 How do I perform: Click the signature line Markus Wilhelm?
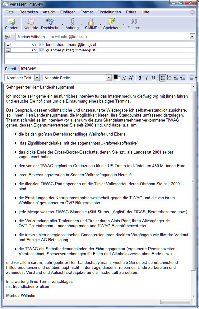point(21,295)
